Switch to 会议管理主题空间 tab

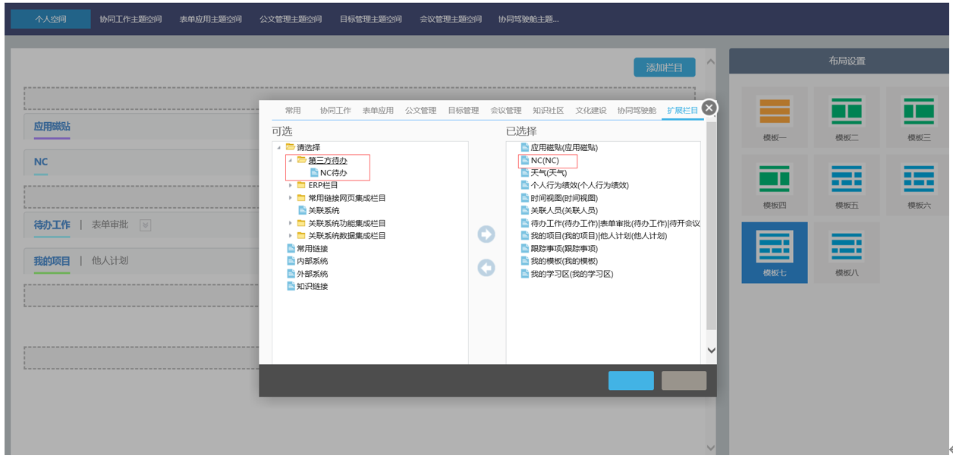click(451, 19)
